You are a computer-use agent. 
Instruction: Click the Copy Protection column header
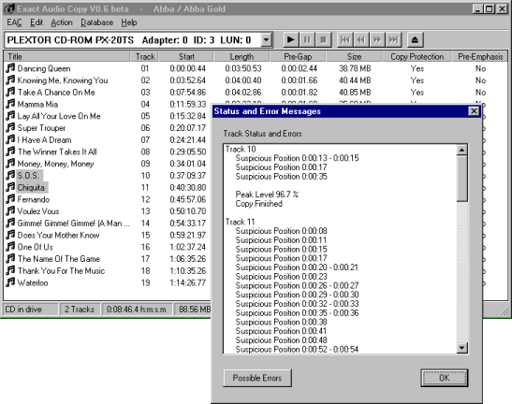417,57
